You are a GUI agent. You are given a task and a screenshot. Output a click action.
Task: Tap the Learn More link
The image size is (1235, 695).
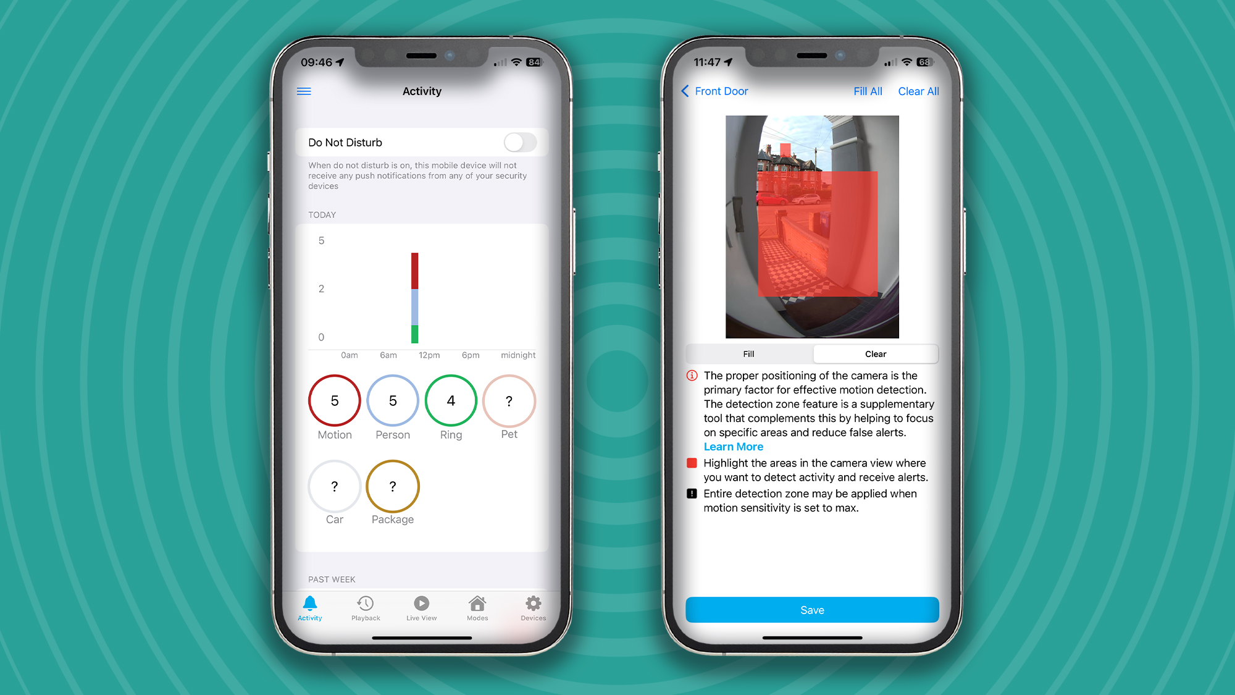(x=731, y=447)
